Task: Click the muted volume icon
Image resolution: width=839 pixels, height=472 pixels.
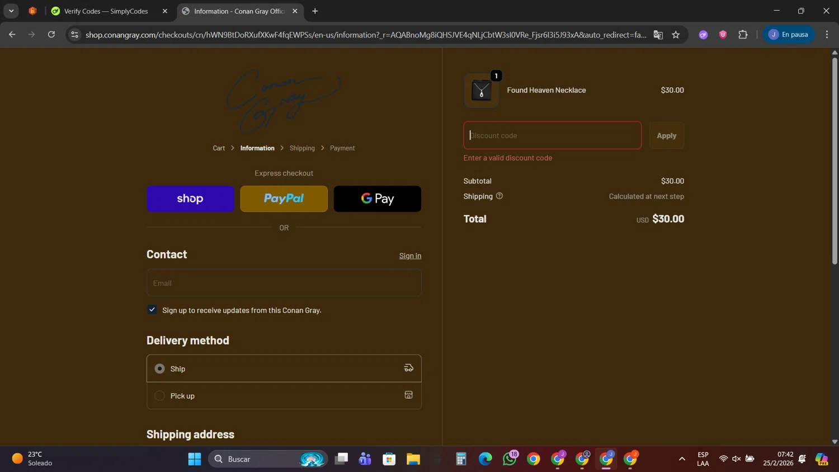Action: point(737,459)
